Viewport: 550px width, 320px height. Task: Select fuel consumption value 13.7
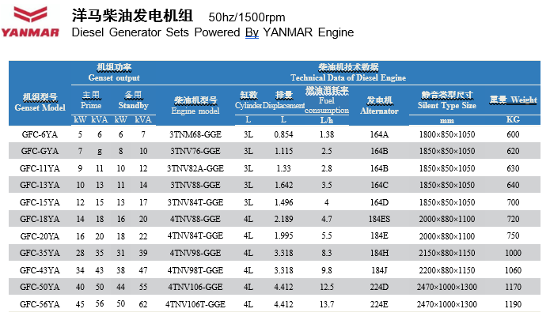pyautogui.click(x=327, y=304)
